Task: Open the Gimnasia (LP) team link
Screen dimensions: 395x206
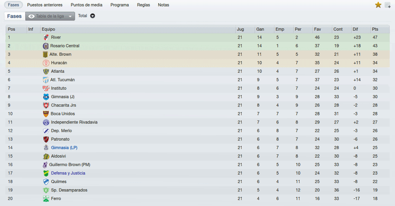Action: [64, 148]
